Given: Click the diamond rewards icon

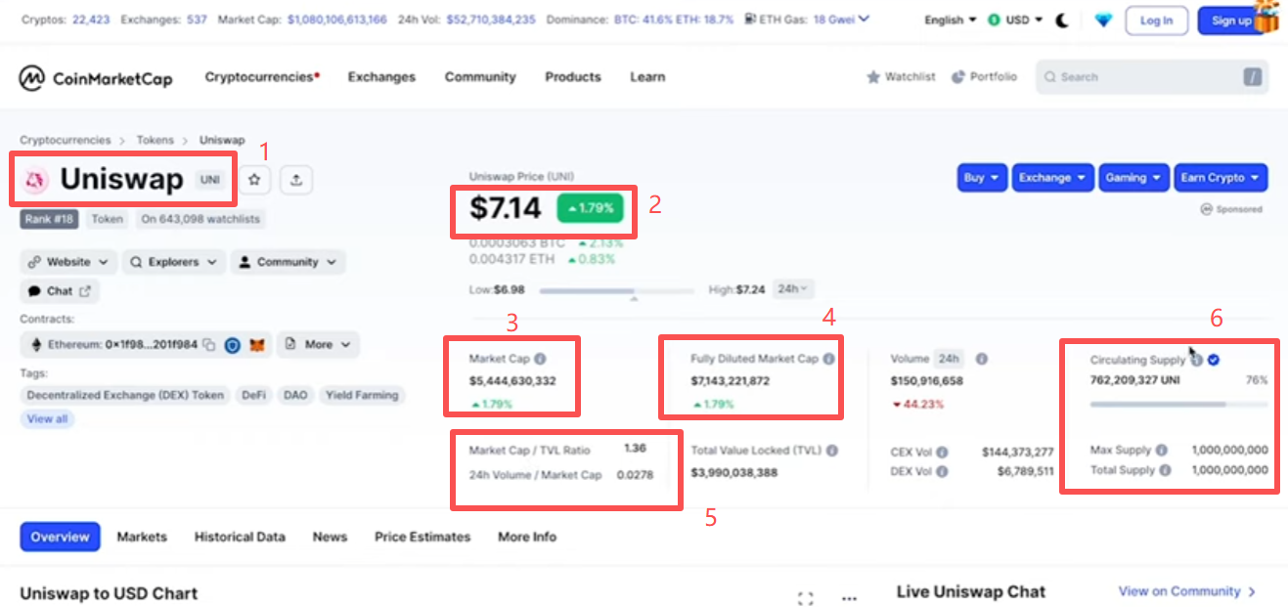Looking at the screenshot, I should click(1103, 20).
